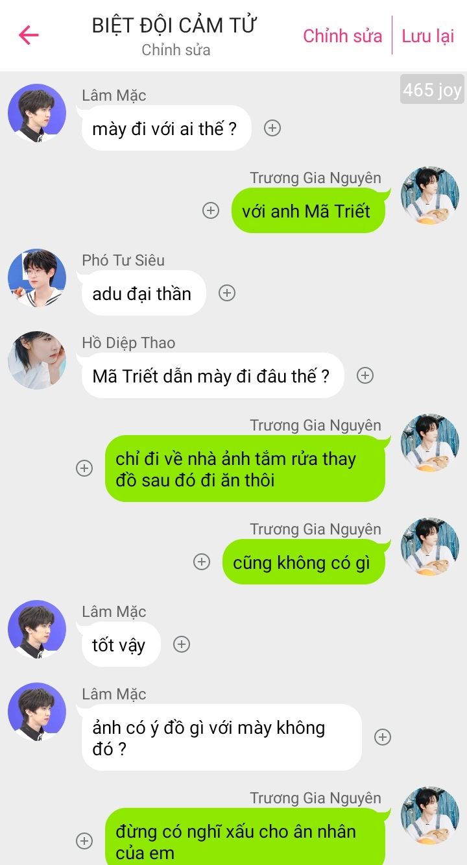Tap Lâm Mặc's avatar on first message
467x865 pixels.
[37, 113]
